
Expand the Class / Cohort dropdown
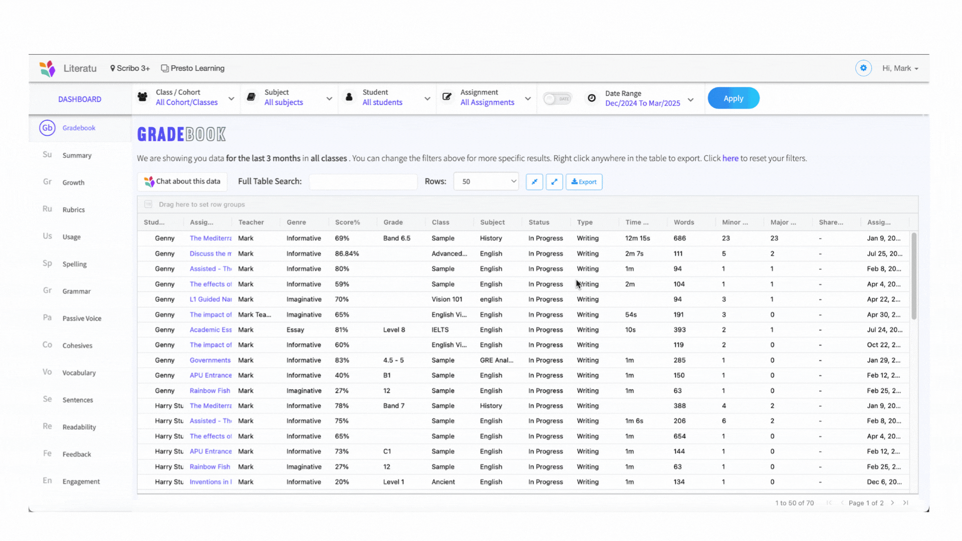click(231, 99)
